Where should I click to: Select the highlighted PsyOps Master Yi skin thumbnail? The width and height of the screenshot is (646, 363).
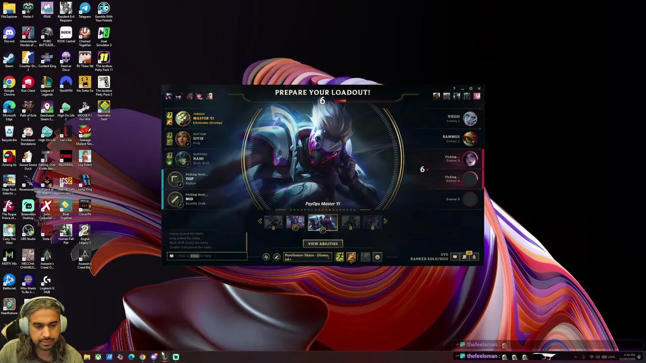(322, 222)
